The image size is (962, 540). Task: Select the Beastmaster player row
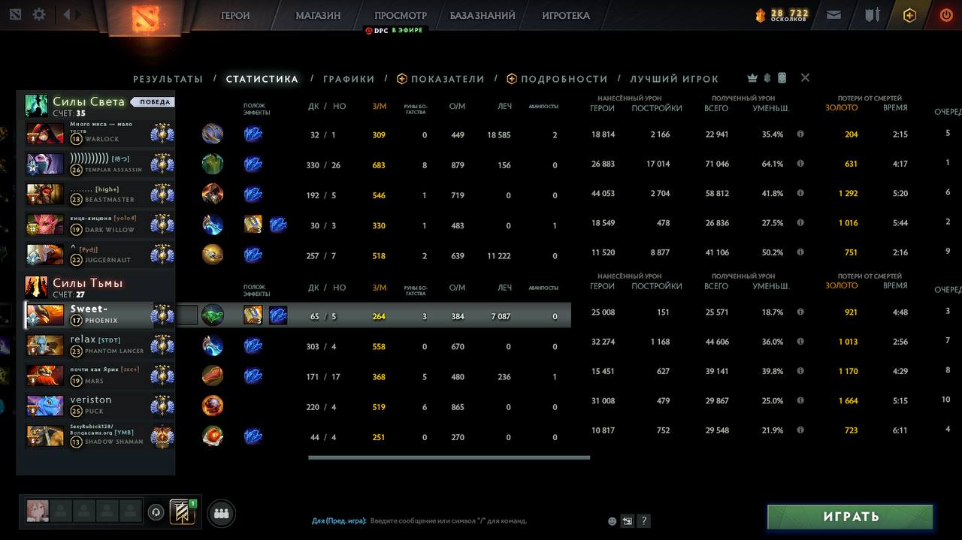pos(99,194)
